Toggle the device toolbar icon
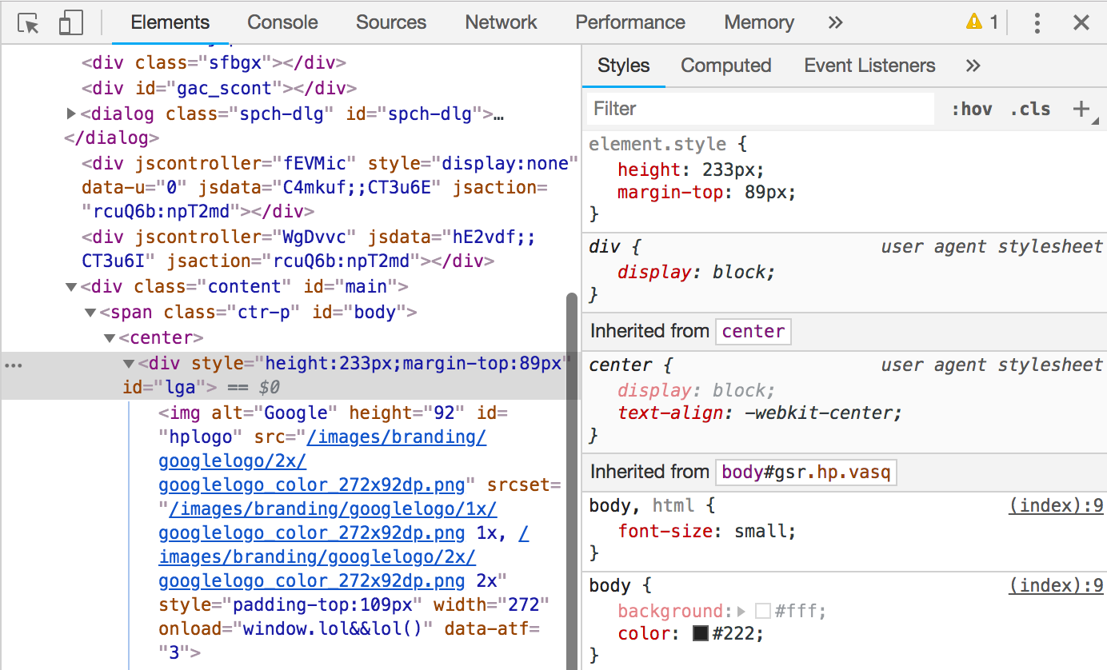The image size is (1107, 670). [x=71, y=23]
